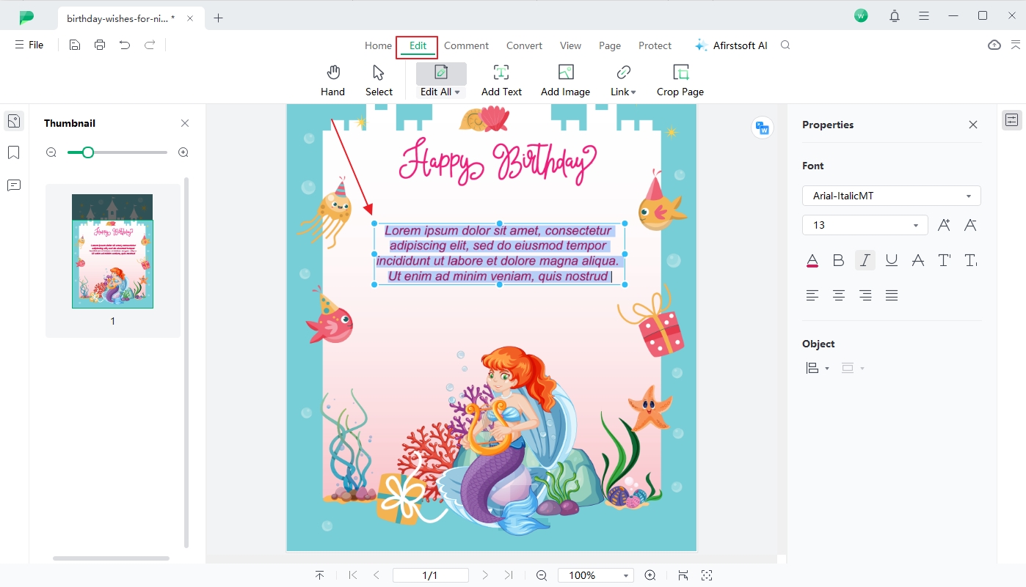Open the font color picker
This screenshot has width=1026, height=587.
(812, 260)
